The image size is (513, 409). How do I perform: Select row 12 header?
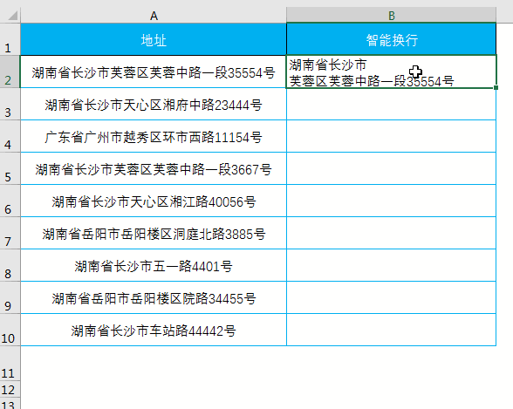(x=10, y=389)
